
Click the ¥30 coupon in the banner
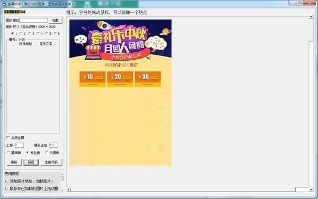coord(148,79)
